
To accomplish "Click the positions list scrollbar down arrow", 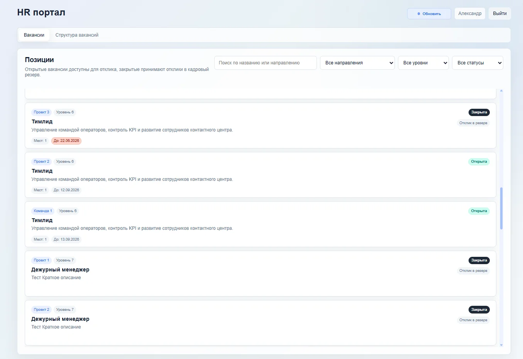I will click(501, 345).
